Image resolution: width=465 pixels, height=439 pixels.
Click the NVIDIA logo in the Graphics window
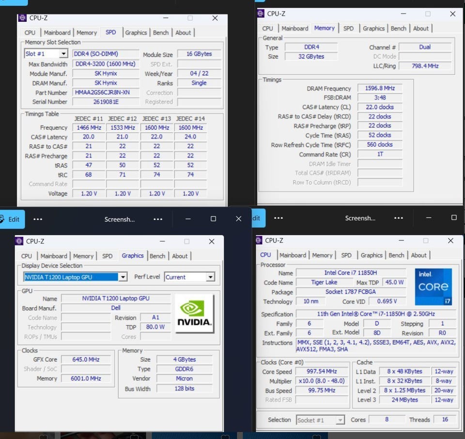click(194, 314)
